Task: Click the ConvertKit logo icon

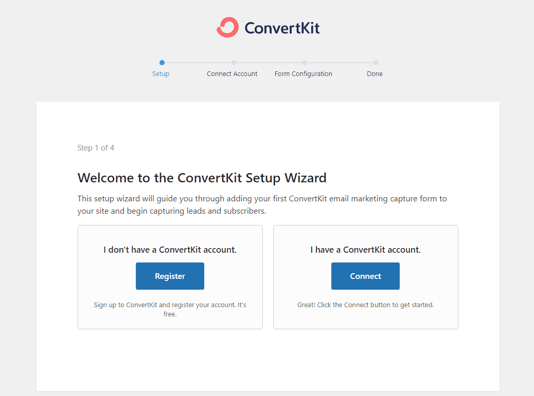Action: [x=227, y=27]
